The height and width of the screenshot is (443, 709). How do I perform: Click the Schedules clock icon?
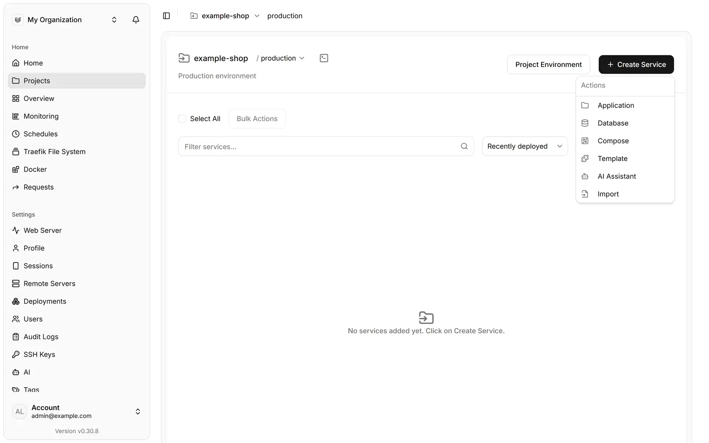pos(16,134)
